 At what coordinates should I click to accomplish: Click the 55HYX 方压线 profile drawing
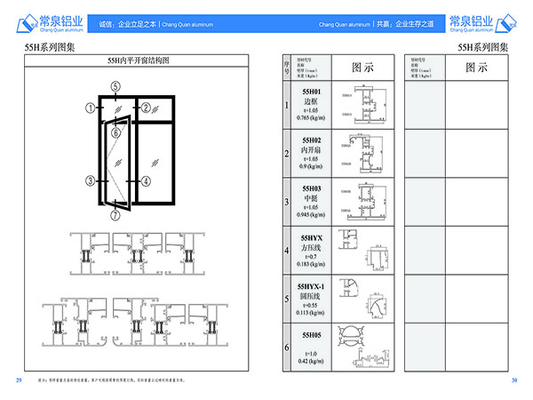click(x=363, y=250)
